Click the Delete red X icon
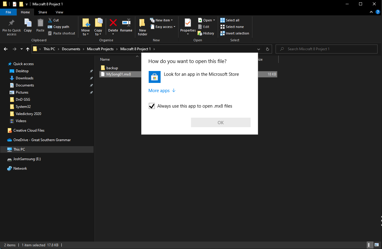 tap(113, 23)
